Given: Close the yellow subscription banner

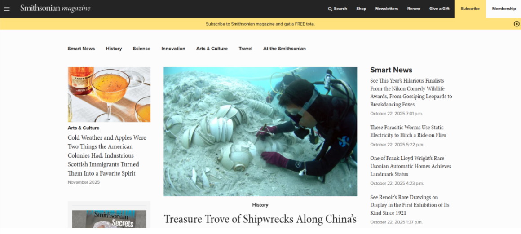Looking at the screenshot, I should click(x=517, y=24).
